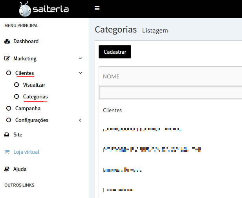This screenshot has width=242, height=198.
Task: Click the Ajuda book icon
Action: coord(7,169)
